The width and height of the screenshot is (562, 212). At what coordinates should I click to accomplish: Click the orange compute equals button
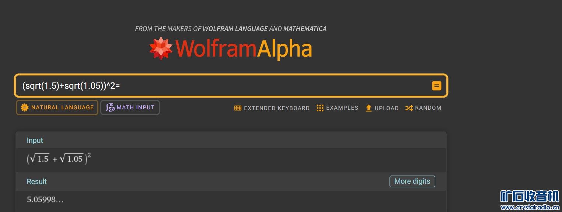point(436,86)
